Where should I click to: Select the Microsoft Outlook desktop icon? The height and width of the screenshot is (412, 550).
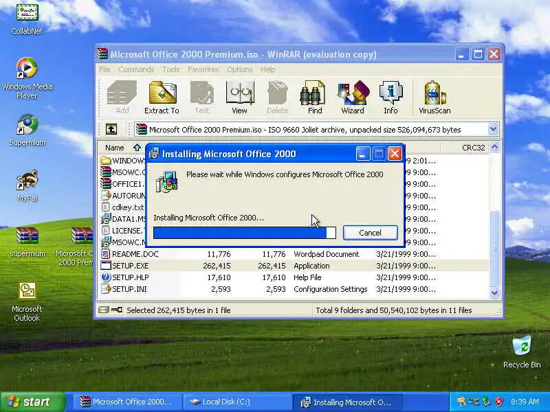pyautogui.click(x=27, y=302)
